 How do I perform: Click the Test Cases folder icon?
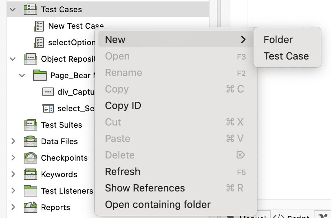(x=31, y=9)
